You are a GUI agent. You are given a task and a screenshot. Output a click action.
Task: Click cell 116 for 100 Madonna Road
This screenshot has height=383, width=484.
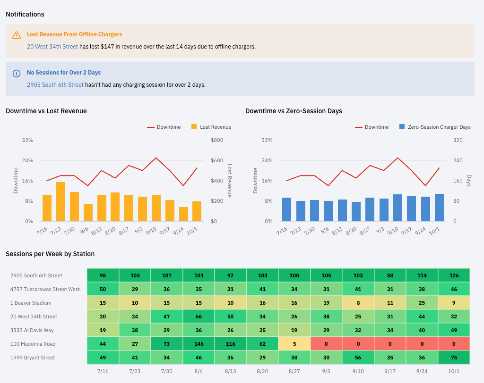click(231, 344)
